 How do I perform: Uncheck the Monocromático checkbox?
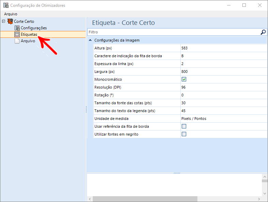click(x=184, y=79)
